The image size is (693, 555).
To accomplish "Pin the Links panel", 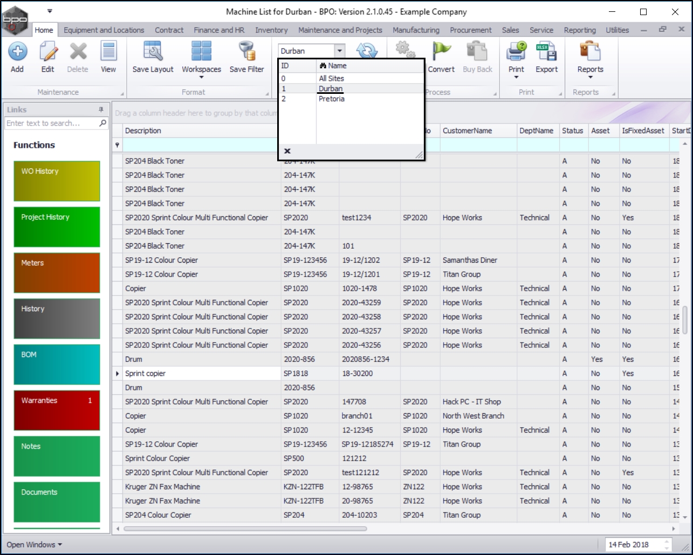I will (101, 109).
